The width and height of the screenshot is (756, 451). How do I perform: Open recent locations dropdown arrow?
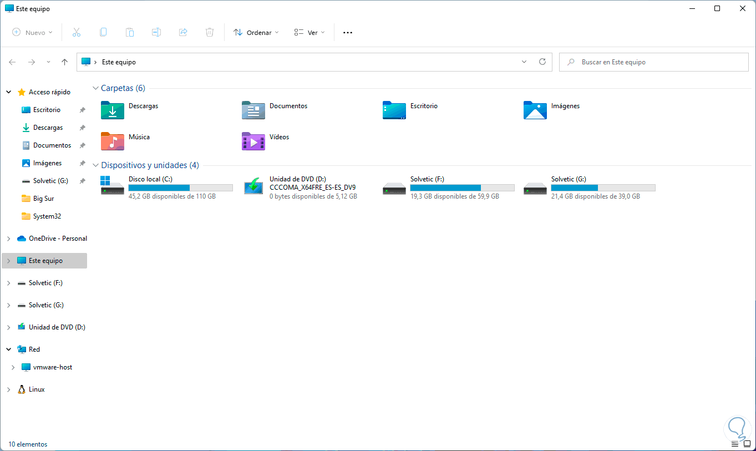click(x=48, y=62)
